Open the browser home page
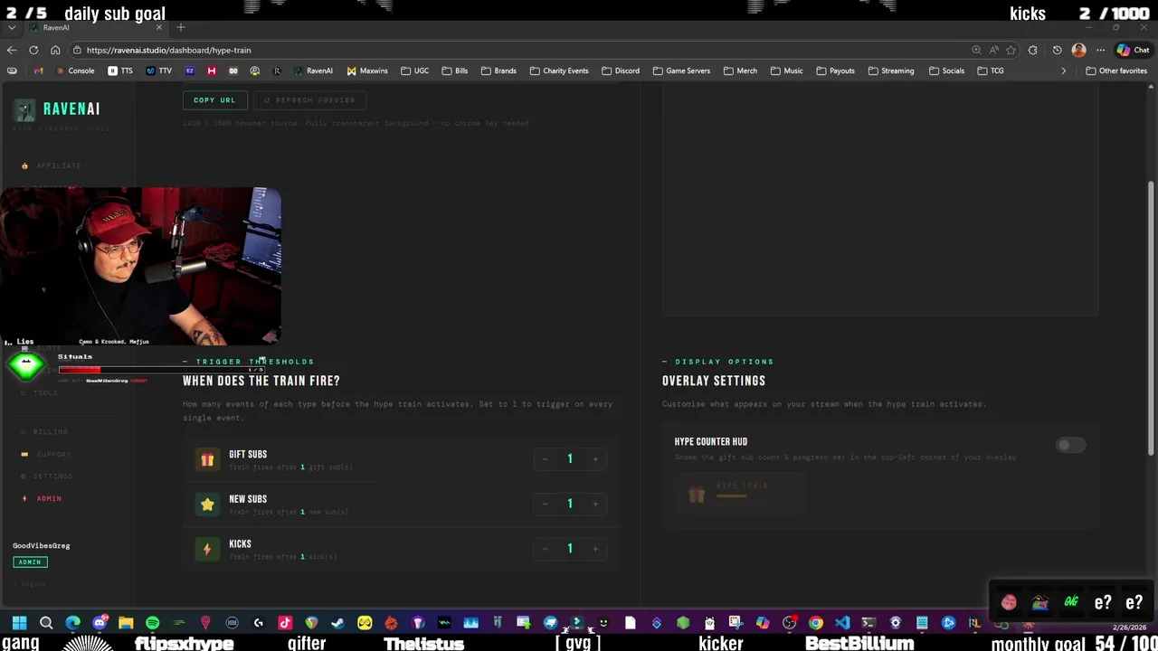The image size is (1158, 651). (x=55, y=50)
